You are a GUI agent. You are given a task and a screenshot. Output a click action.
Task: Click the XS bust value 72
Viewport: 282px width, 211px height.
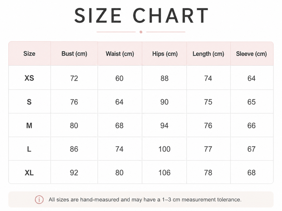(74, 78)
